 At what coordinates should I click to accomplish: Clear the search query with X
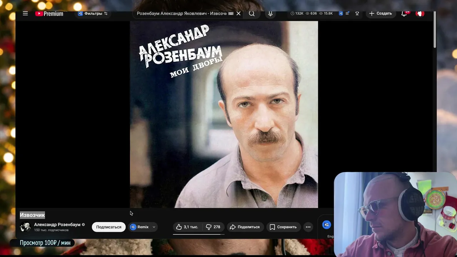coord(238,14)
